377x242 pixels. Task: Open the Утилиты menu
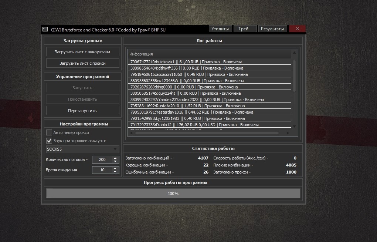(x=220, y=28)
